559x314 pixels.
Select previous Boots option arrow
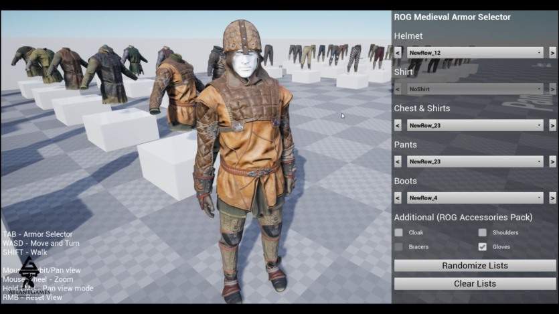pyautogui.click(x=398, y=198)
